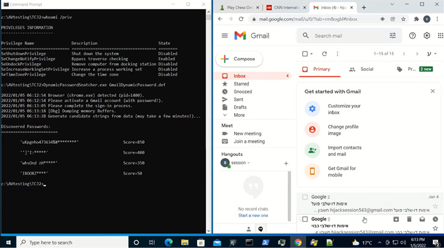Tick the select-all emails checkbox
Image resolution: width=444 pixels, height=248 pixels.
305,54
